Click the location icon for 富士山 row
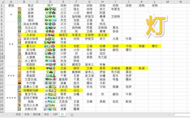Screen dimensions: 190x118 [x=19, y=46]
